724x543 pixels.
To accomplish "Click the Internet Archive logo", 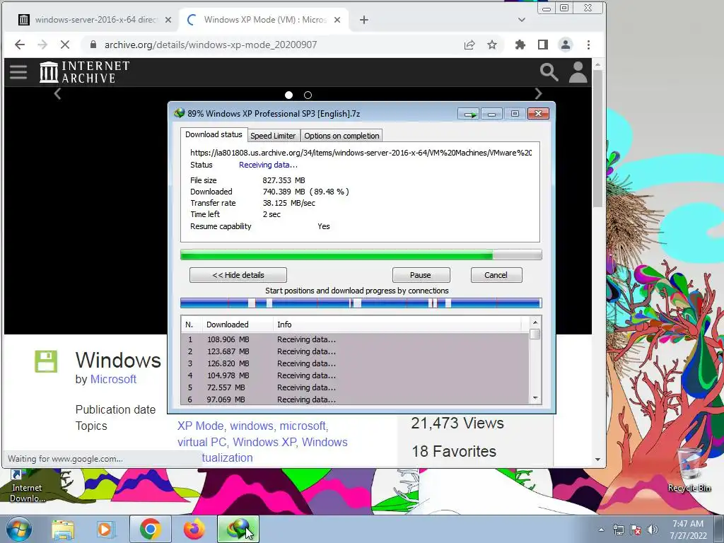I will point(85,72).
